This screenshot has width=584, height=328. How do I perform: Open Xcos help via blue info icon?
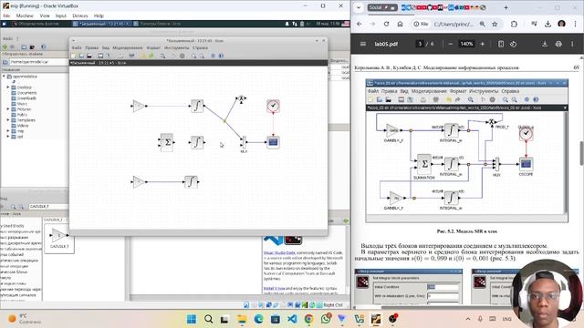click(x=221, y=56)
